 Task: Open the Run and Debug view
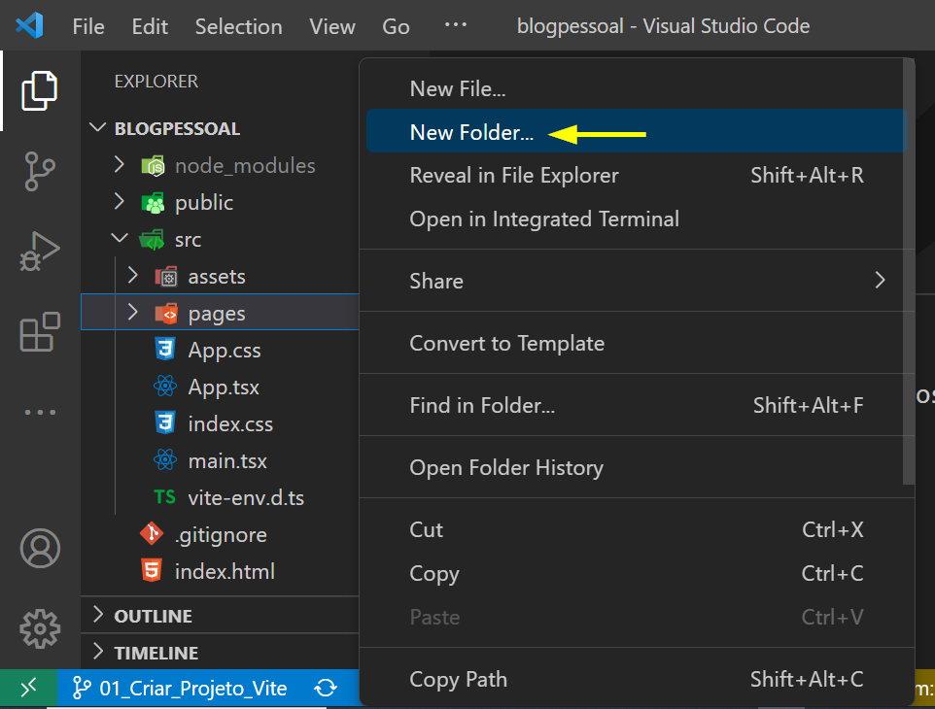point(40,252)
